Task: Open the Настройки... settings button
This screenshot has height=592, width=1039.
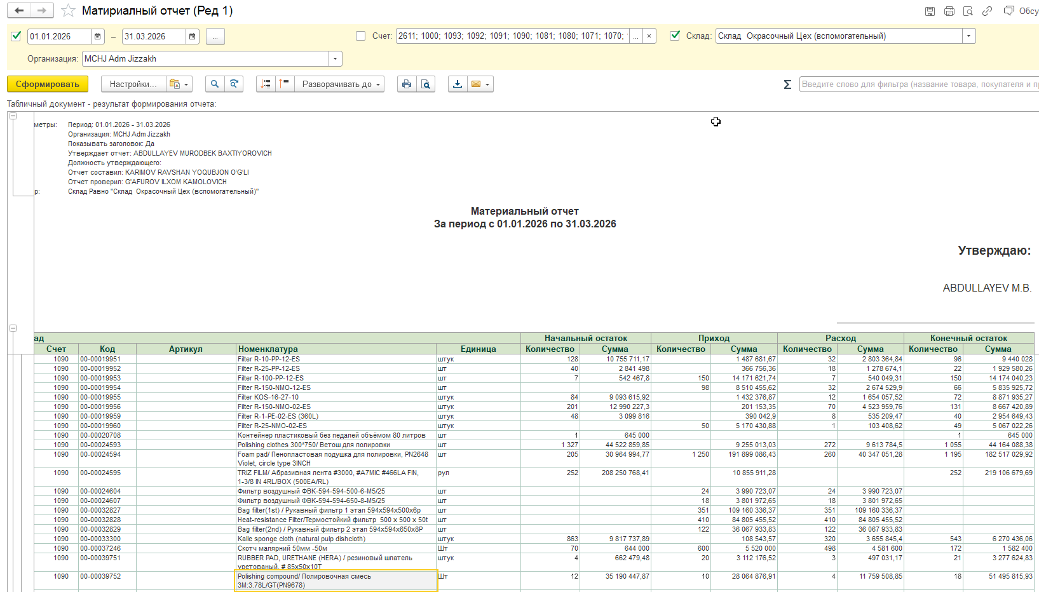Action: point(133,84)
